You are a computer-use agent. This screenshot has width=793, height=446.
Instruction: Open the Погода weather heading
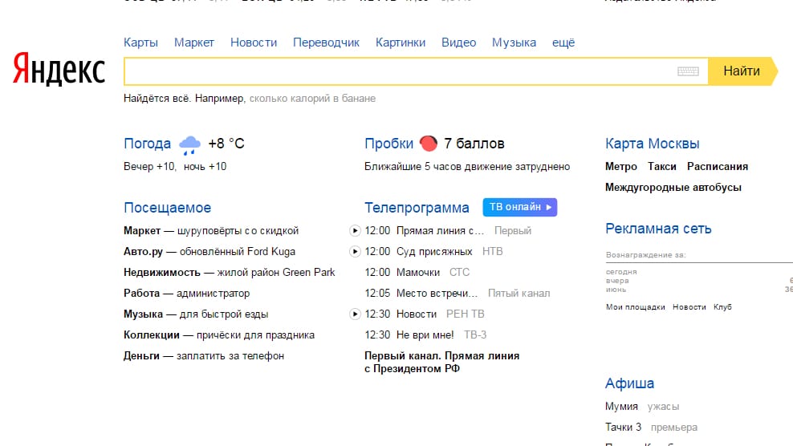pos(147,144)
